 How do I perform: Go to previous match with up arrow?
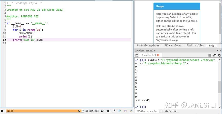tap(102, 111)
